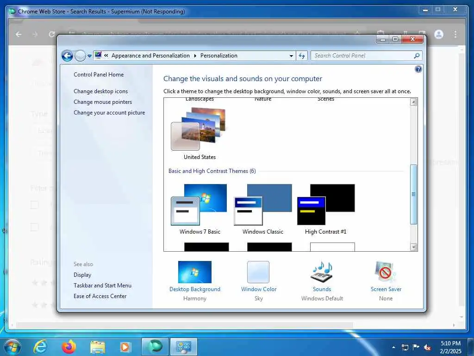The height and width of the screenshot is (356, 474).
Task: Click the taskbar clock showing 5:10 PM
Action: coord(450,347)
